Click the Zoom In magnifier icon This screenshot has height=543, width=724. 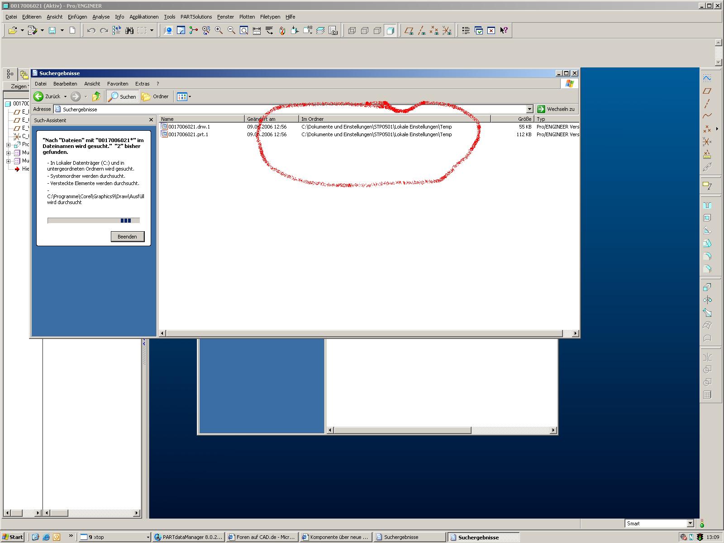point(219,30)
